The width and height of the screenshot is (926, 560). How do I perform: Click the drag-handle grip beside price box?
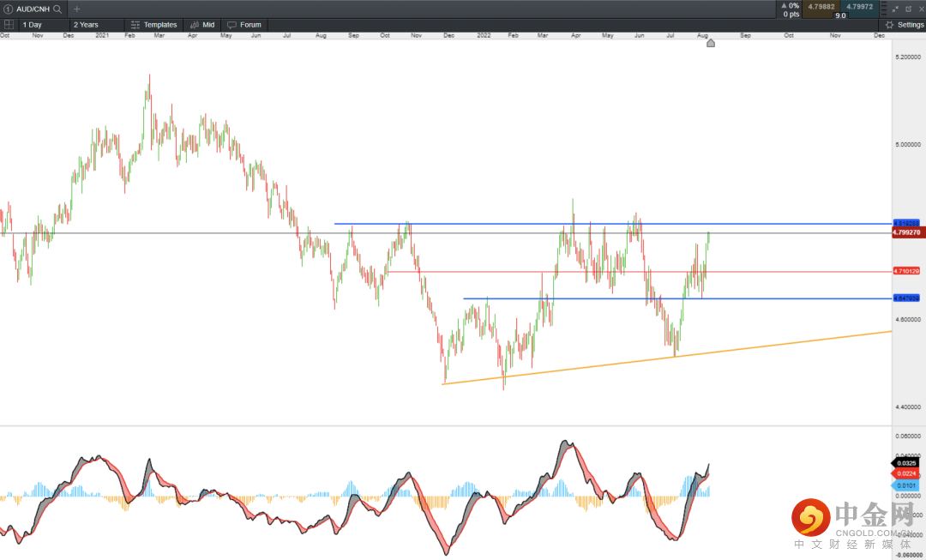point(883,9)
